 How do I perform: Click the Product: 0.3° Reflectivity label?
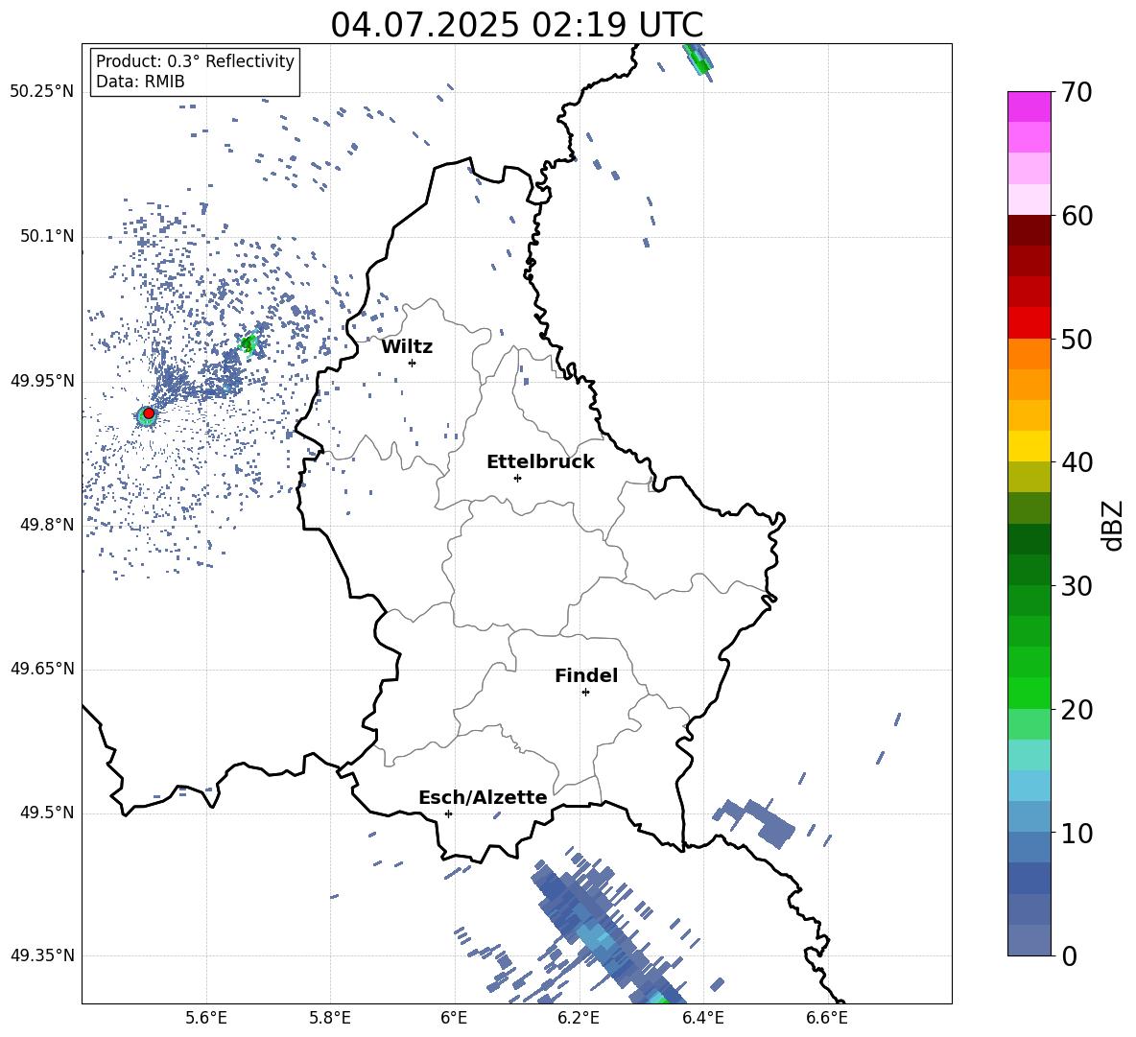(195, 61)
